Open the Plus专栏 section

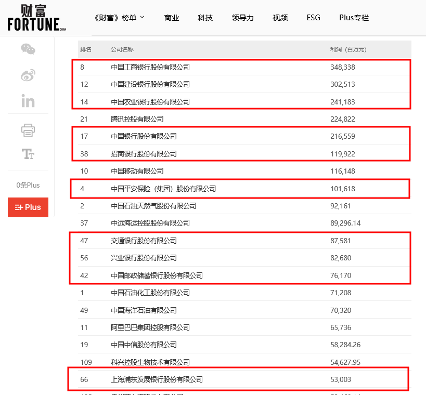[354, 18]
